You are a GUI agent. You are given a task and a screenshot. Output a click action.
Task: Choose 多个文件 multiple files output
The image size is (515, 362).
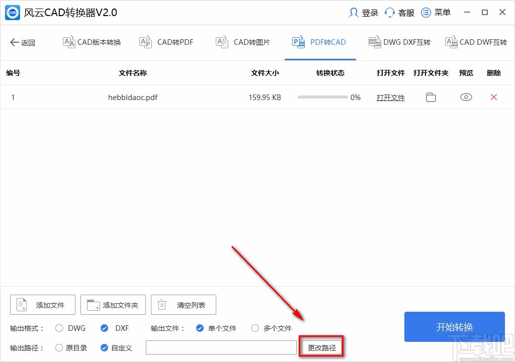click(255, 328)
